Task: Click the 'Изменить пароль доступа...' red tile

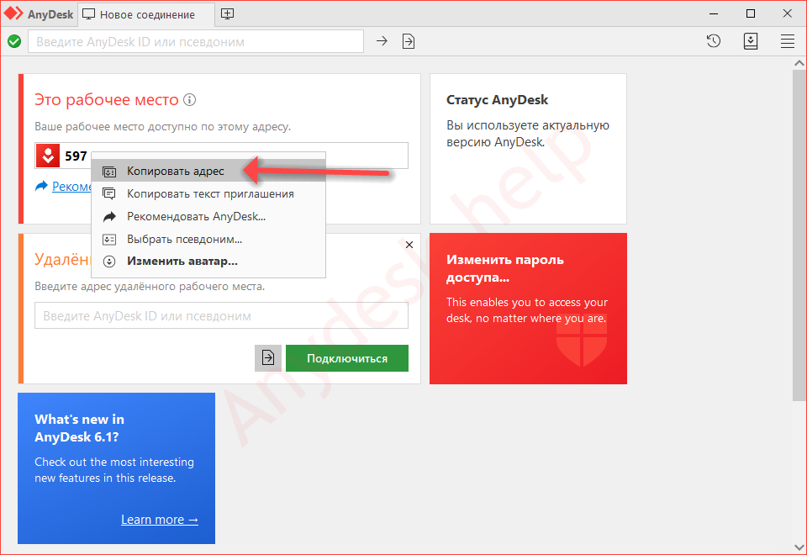Action: point(528,308)
